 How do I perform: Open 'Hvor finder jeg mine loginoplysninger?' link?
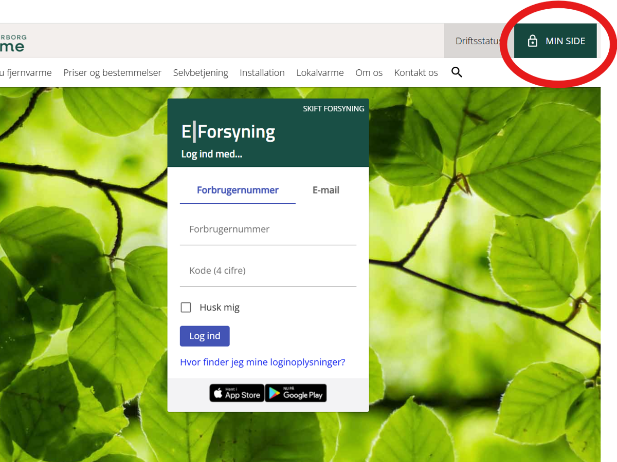262,362
